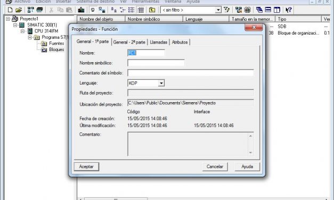
Task: Open the Herramientas menu
Action: point(145,2)
